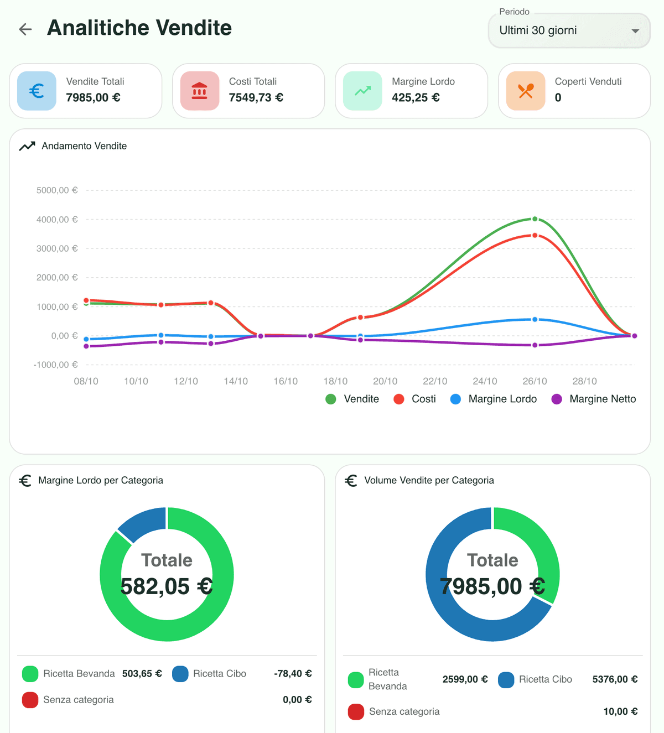The height and width of the screenshot is (733, 664).
Task: Click the euro icon beside Margine Lordo per Categoria
Action: [25, 480]
